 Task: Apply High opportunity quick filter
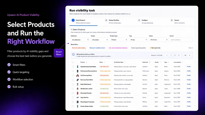pos(155,48)
